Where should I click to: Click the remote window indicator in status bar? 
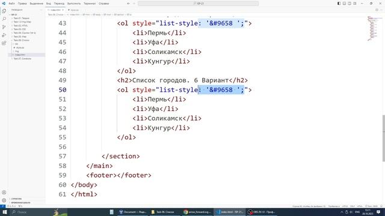coord(2,206)
